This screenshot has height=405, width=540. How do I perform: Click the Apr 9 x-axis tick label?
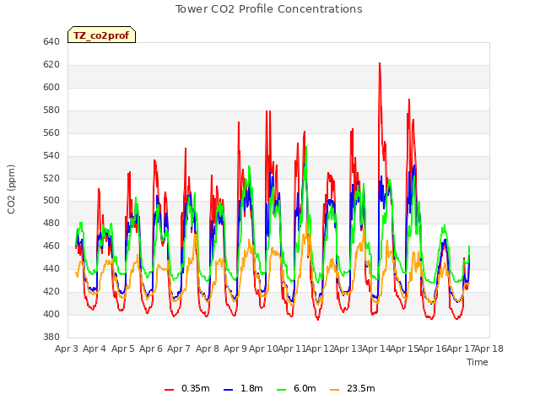click(235, 349)
